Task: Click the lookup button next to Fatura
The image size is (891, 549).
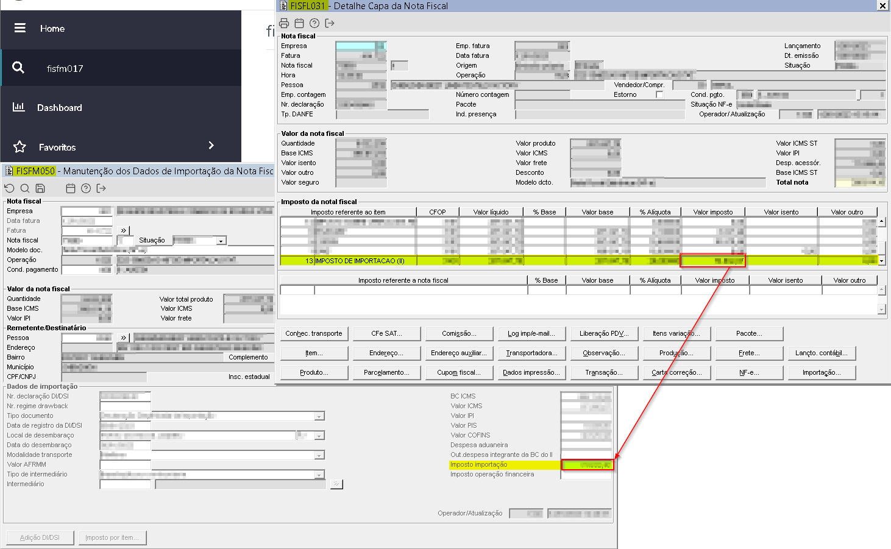Action: [124, 230]
